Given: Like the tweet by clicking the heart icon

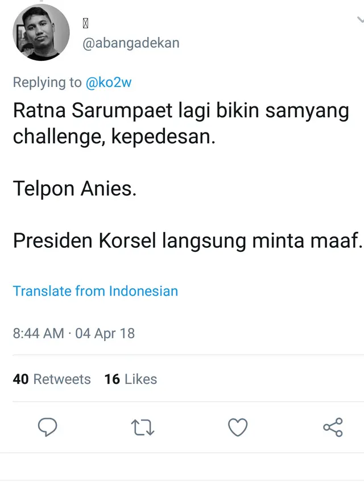Looking at the screenshot, I should tap(238, 427).
